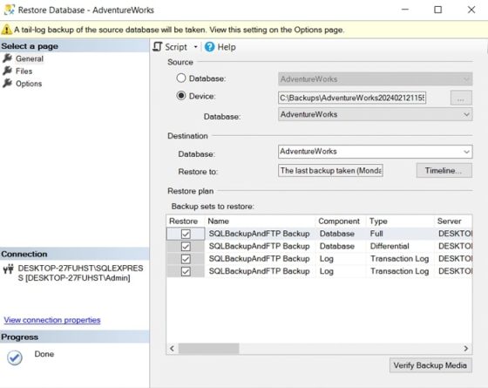488x388 pixels.
Task: Click the Name cell of the Full backup row
Action: click(x=260, y=234)
